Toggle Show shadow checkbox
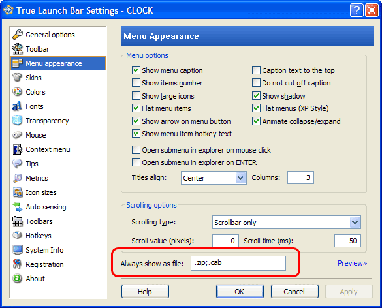Image resolution: width=382 pixels, height=308 pixels. pyautogui.click(x=256, y=96)
